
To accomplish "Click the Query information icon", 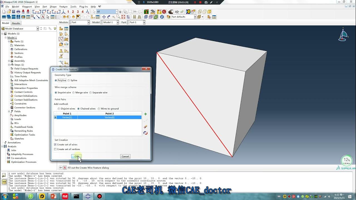I will pyautogui.click(x=162, y=17).
